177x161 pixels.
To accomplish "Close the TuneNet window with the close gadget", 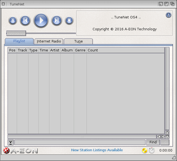I will pyautogui.click(x=3, y=4).
